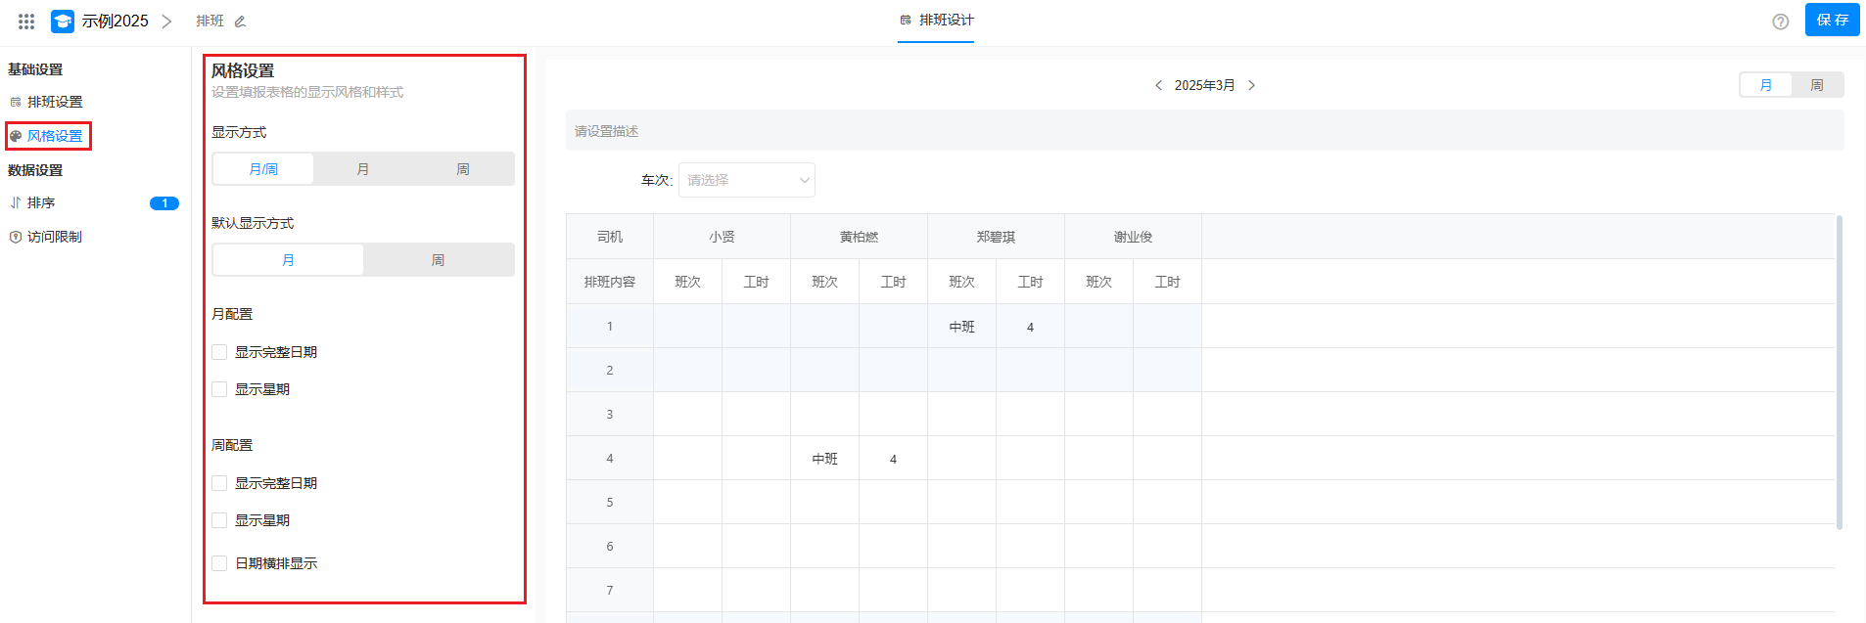The image size is (1866, 623).
Task: Go to previous month arrow
Action: click(x=1158, y=85)
